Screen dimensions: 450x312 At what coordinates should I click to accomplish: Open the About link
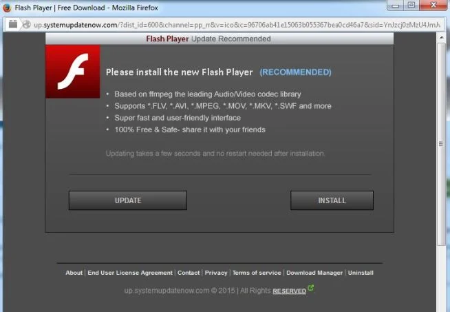click(74, 273)
